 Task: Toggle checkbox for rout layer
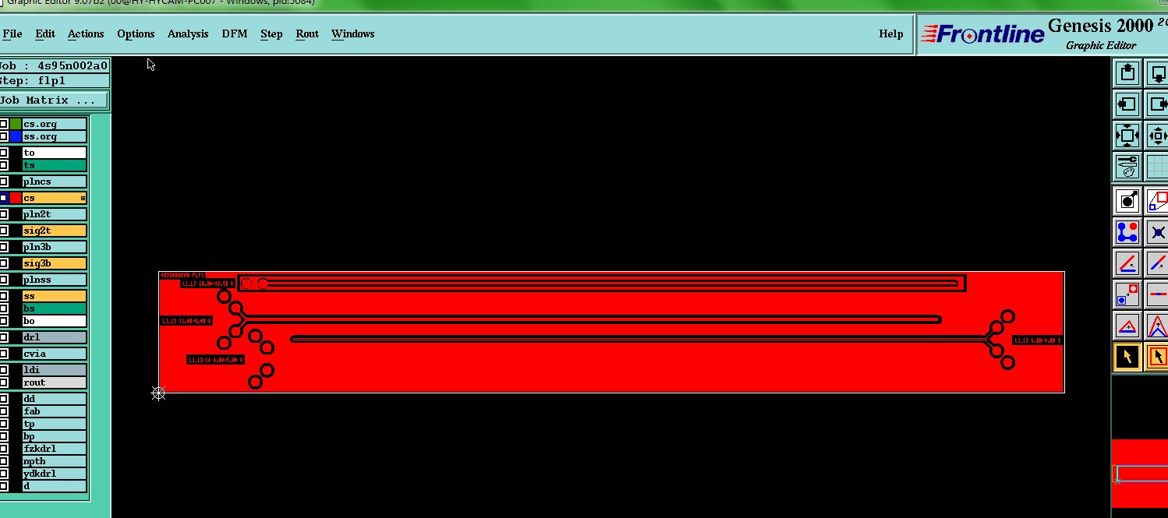coord(3,382)
